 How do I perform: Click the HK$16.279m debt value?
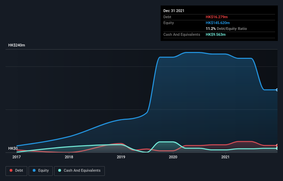216,17
